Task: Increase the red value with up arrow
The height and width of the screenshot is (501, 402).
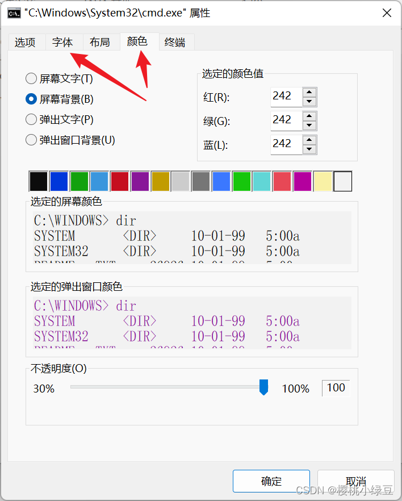Action: [x=309, y=93]
